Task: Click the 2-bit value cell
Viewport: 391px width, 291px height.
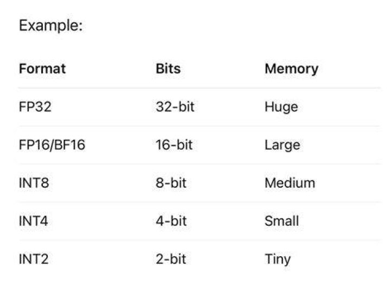Action: pyautogui.click(x=171, y=259)
